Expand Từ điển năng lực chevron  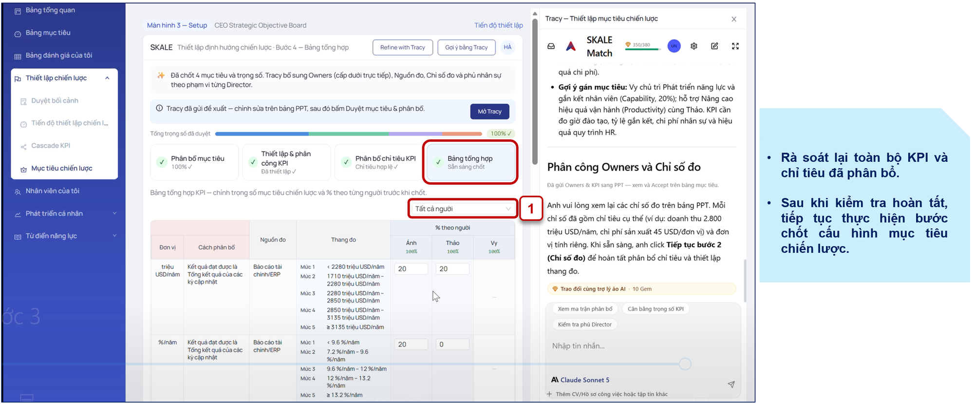coord(115,236)
